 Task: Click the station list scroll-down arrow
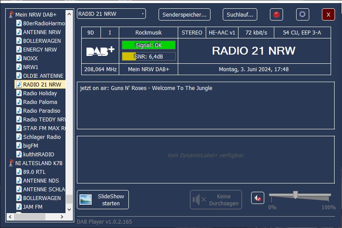(69, 210)
